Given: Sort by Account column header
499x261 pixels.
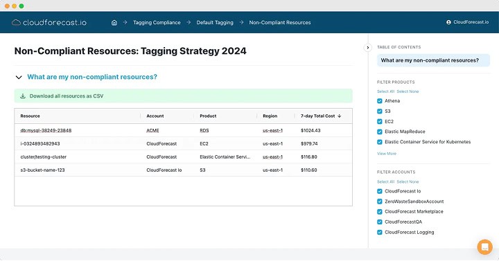Looking at the screenshot, I should coord(155,116).
